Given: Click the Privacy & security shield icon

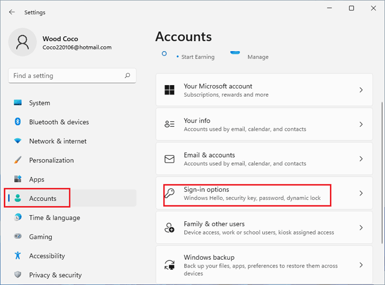Looking at the screenshot, I should [x=18, y=275].
